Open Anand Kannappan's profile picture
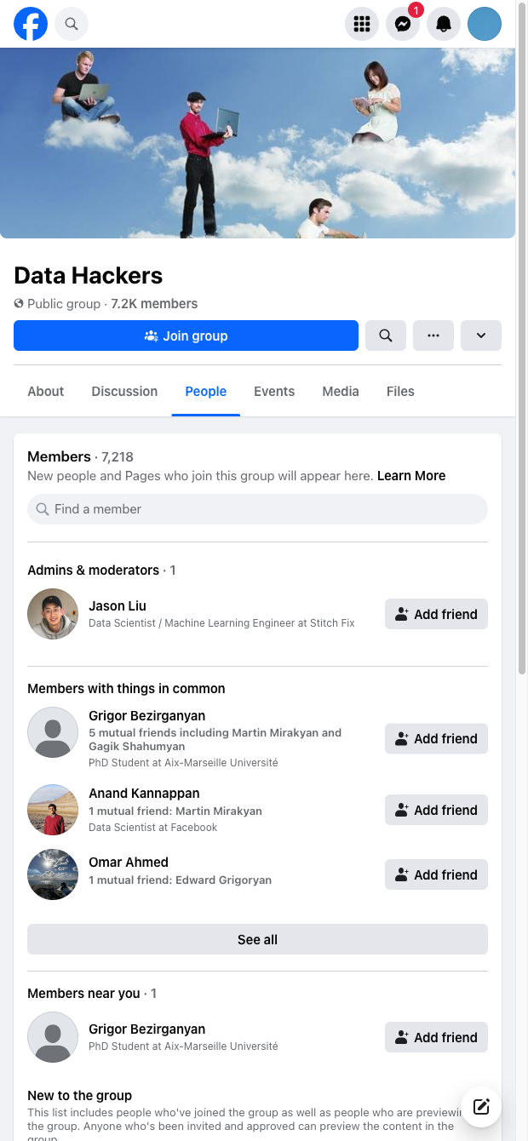The width and height of the screenshot is (528, 1141). (53, 810)
